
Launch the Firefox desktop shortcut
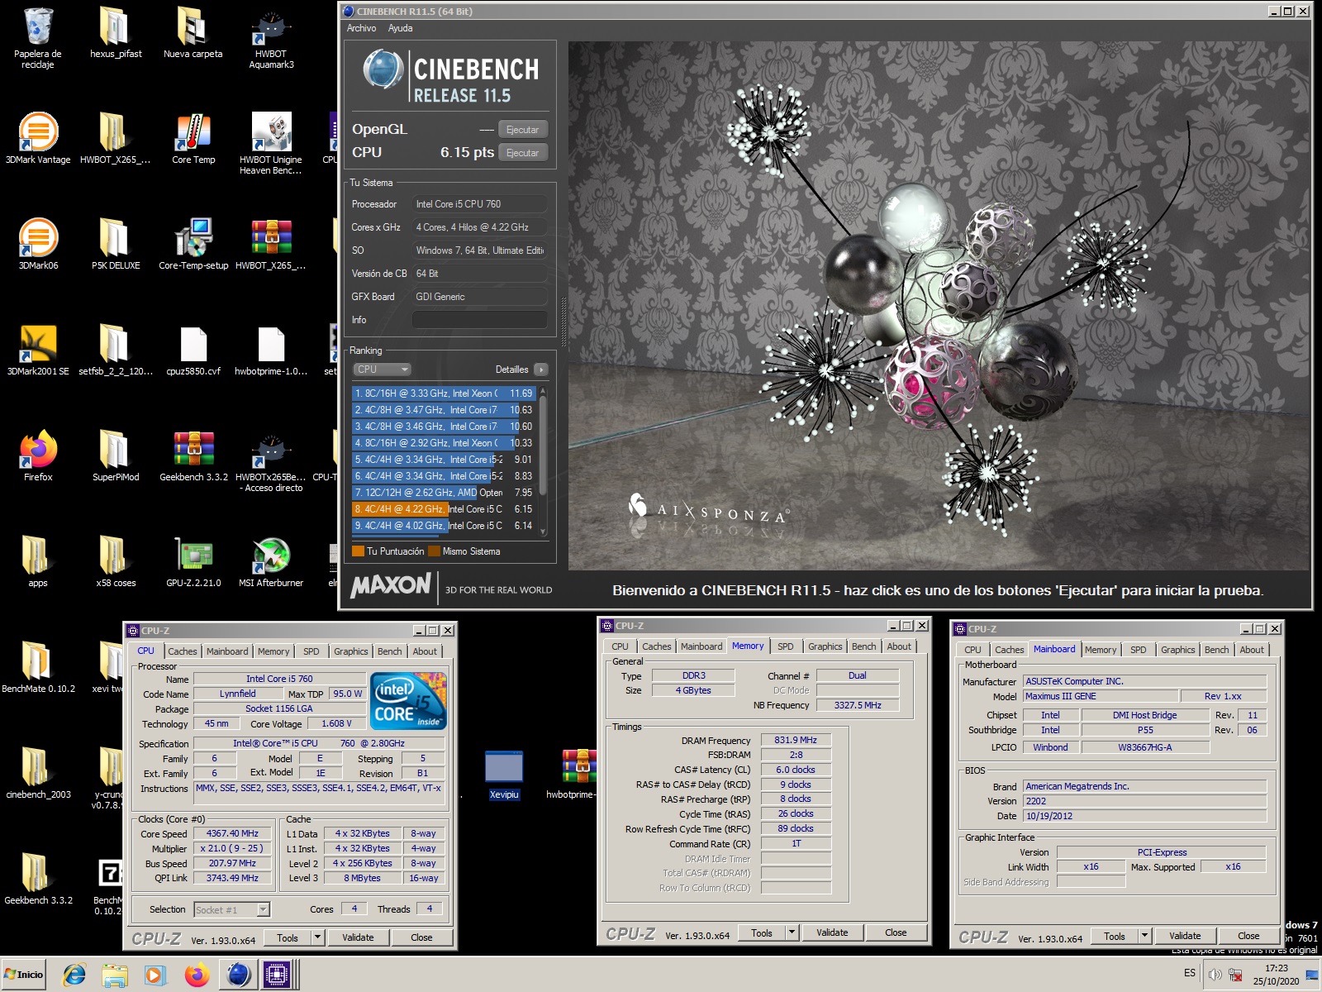[x=38, y=455]
